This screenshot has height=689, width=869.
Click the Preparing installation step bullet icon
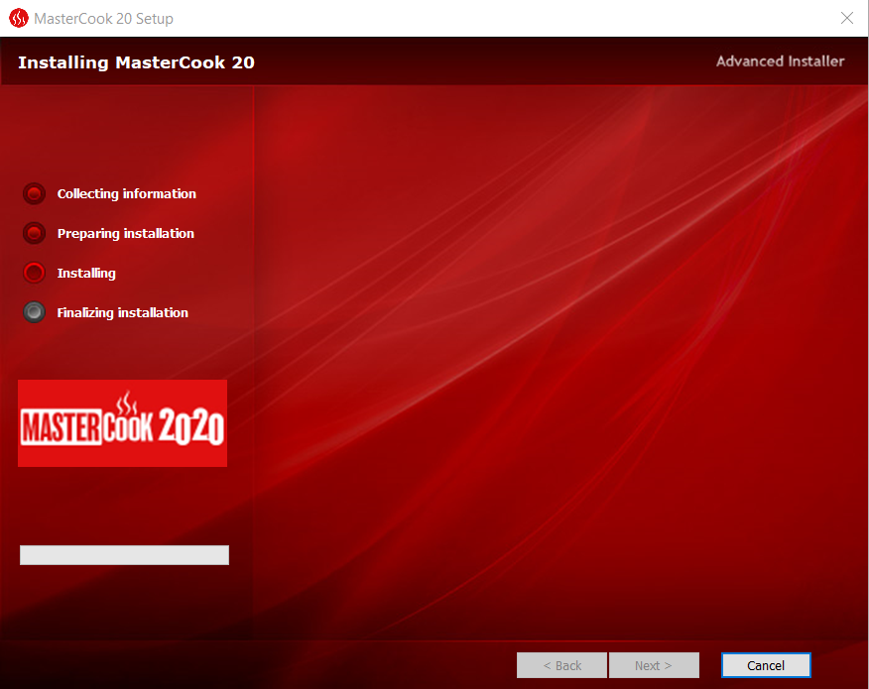(34, 234)
